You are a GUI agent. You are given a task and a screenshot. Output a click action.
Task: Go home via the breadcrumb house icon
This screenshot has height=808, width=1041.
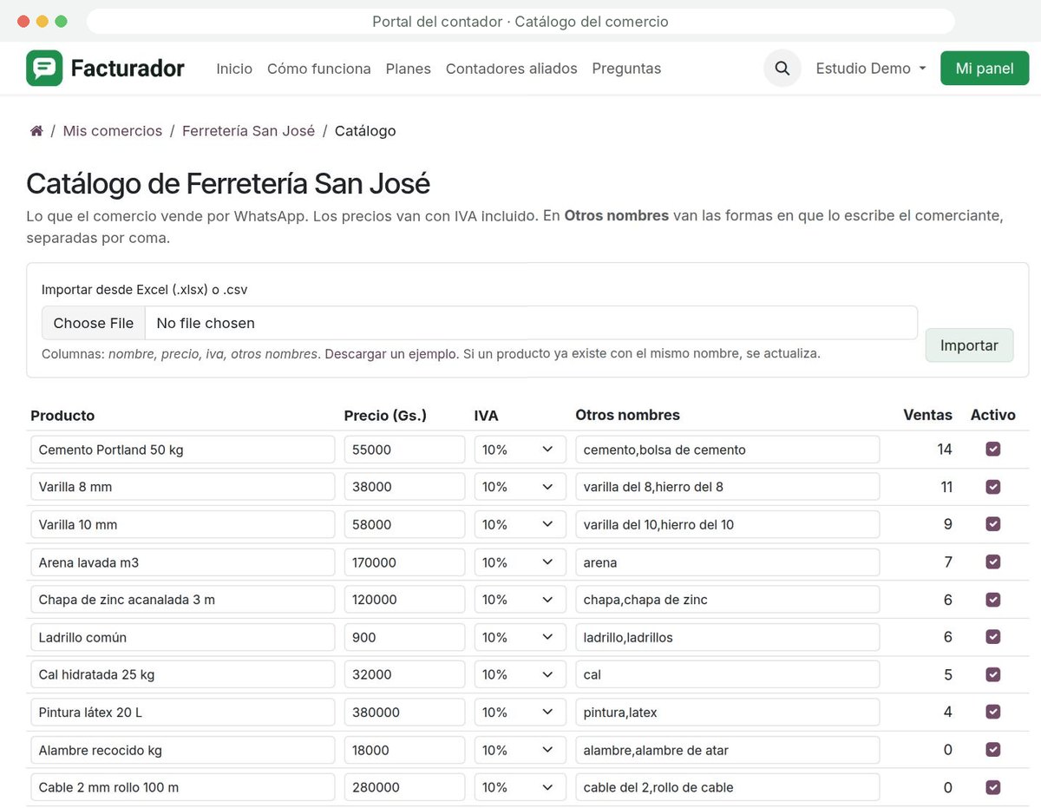[x=36, y=131]
